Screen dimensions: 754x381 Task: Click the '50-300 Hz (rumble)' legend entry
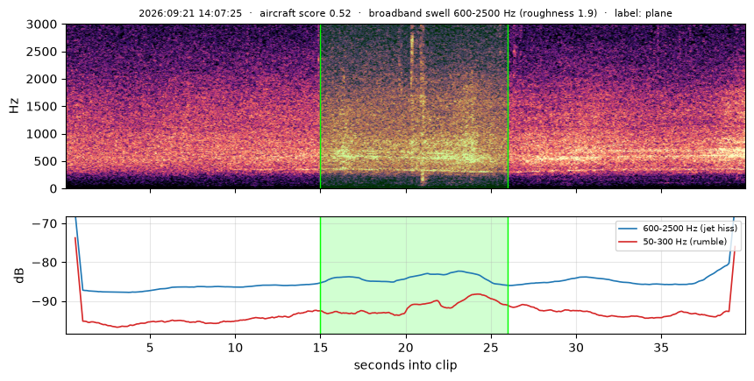[685, 242]
